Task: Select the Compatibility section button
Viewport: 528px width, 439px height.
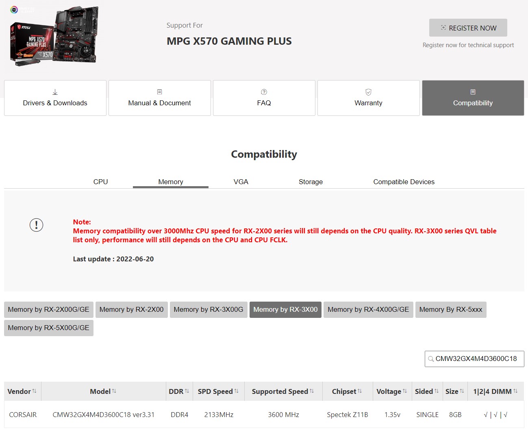Action: 473,98
